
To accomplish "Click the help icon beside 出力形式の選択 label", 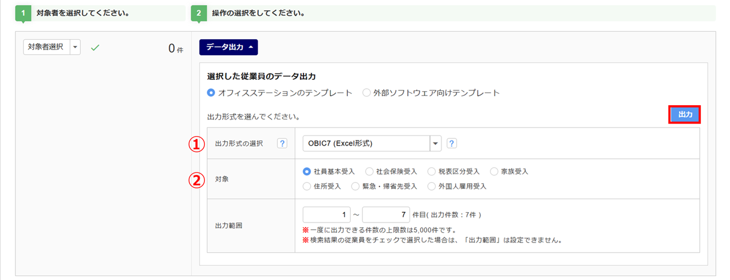I will (282, 144).
